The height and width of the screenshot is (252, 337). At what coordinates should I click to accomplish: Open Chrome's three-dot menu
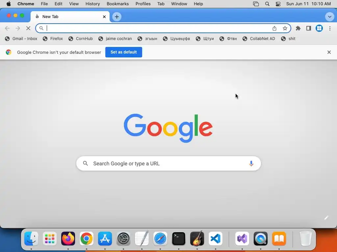coord(330,28)
